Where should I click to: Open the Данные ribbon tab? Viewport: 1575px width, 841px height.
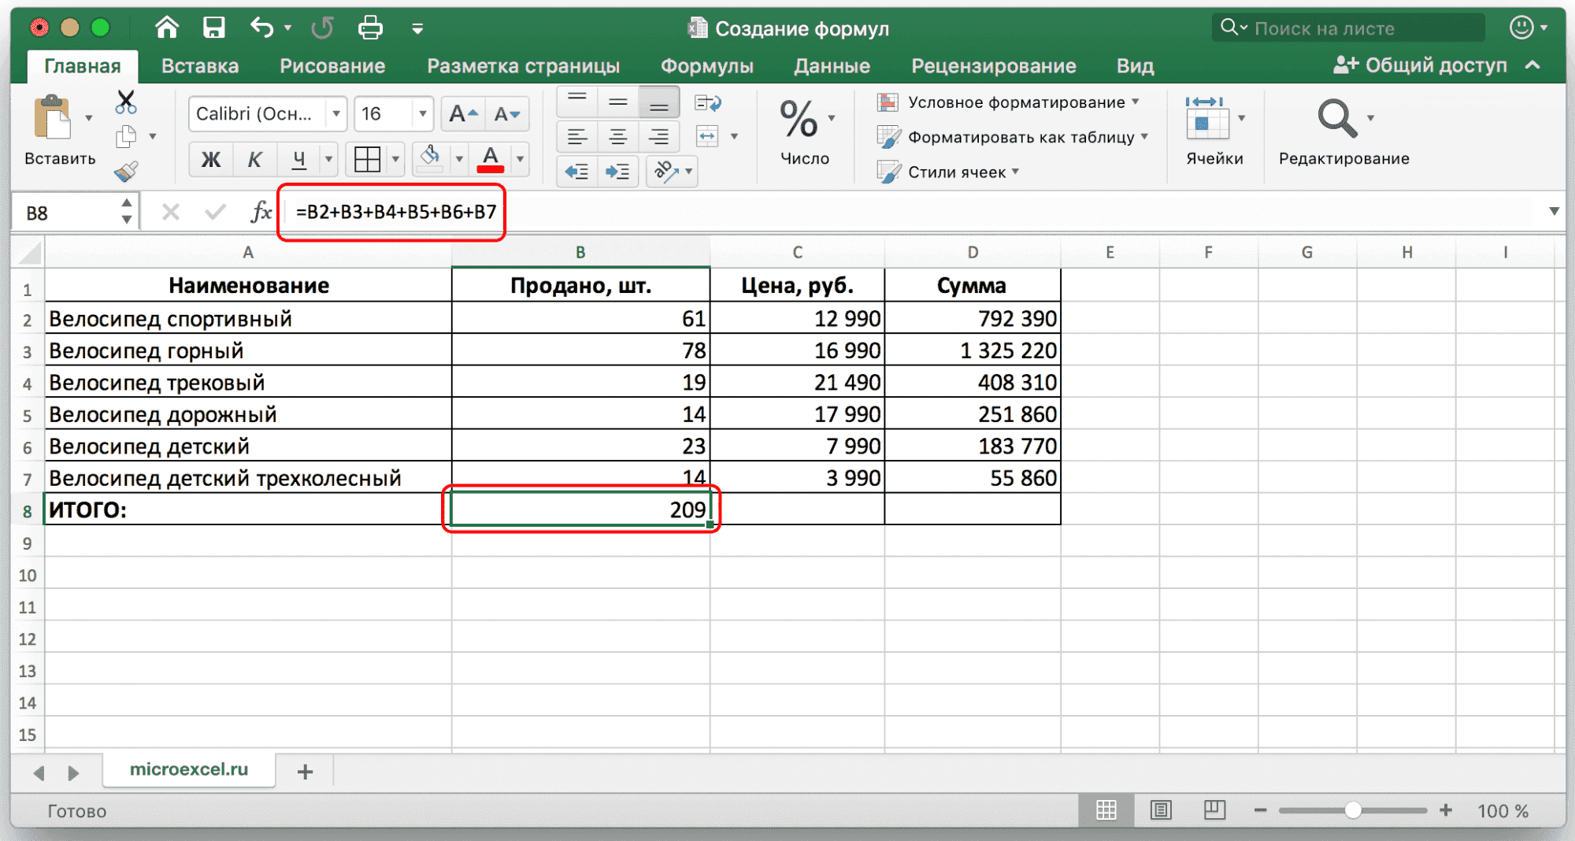[x=832, y=65]
